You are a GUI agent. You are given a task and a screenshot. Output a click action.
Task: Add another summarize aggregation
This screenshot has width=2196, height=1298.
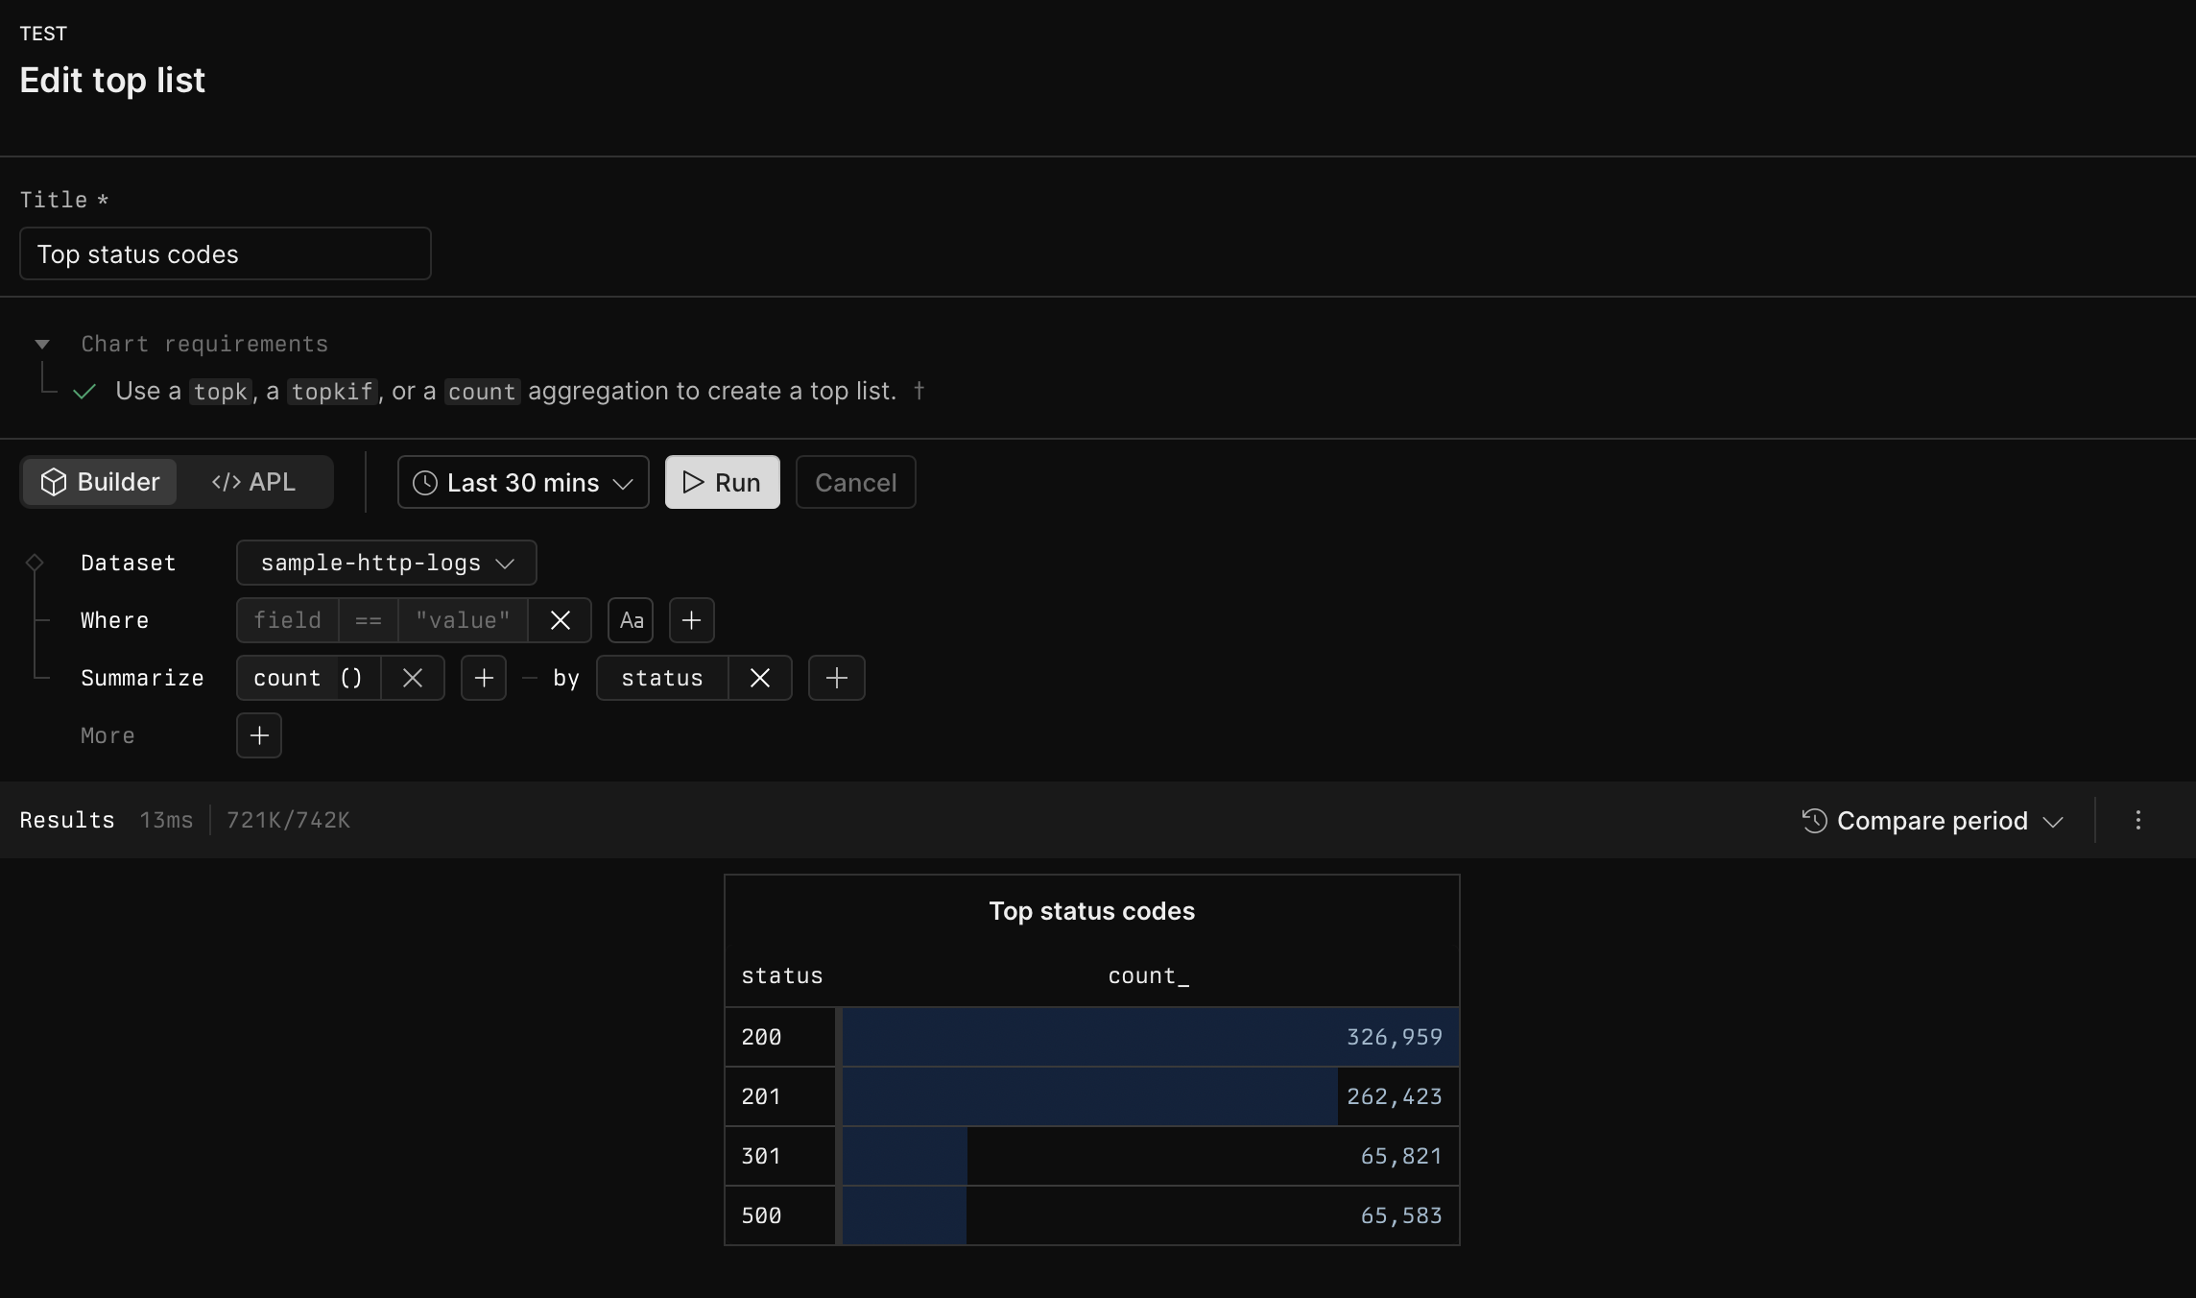(484, 678)
